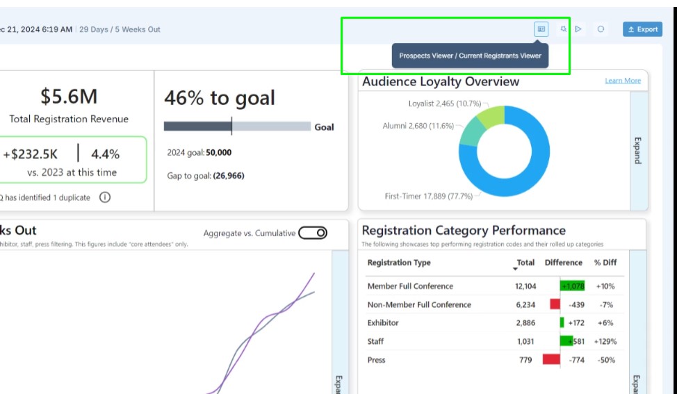This screenshot has width=677, height=394.
Task: Click the red Press difference bar
Action: click(x=551, y=360)
